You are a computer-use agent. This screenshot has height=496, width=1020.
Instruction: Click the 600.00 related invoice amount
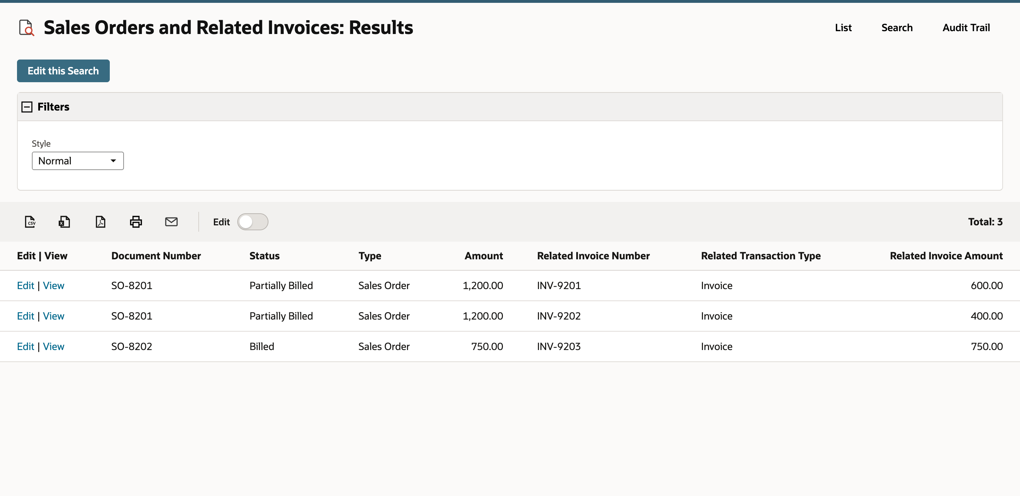point(987,286)
